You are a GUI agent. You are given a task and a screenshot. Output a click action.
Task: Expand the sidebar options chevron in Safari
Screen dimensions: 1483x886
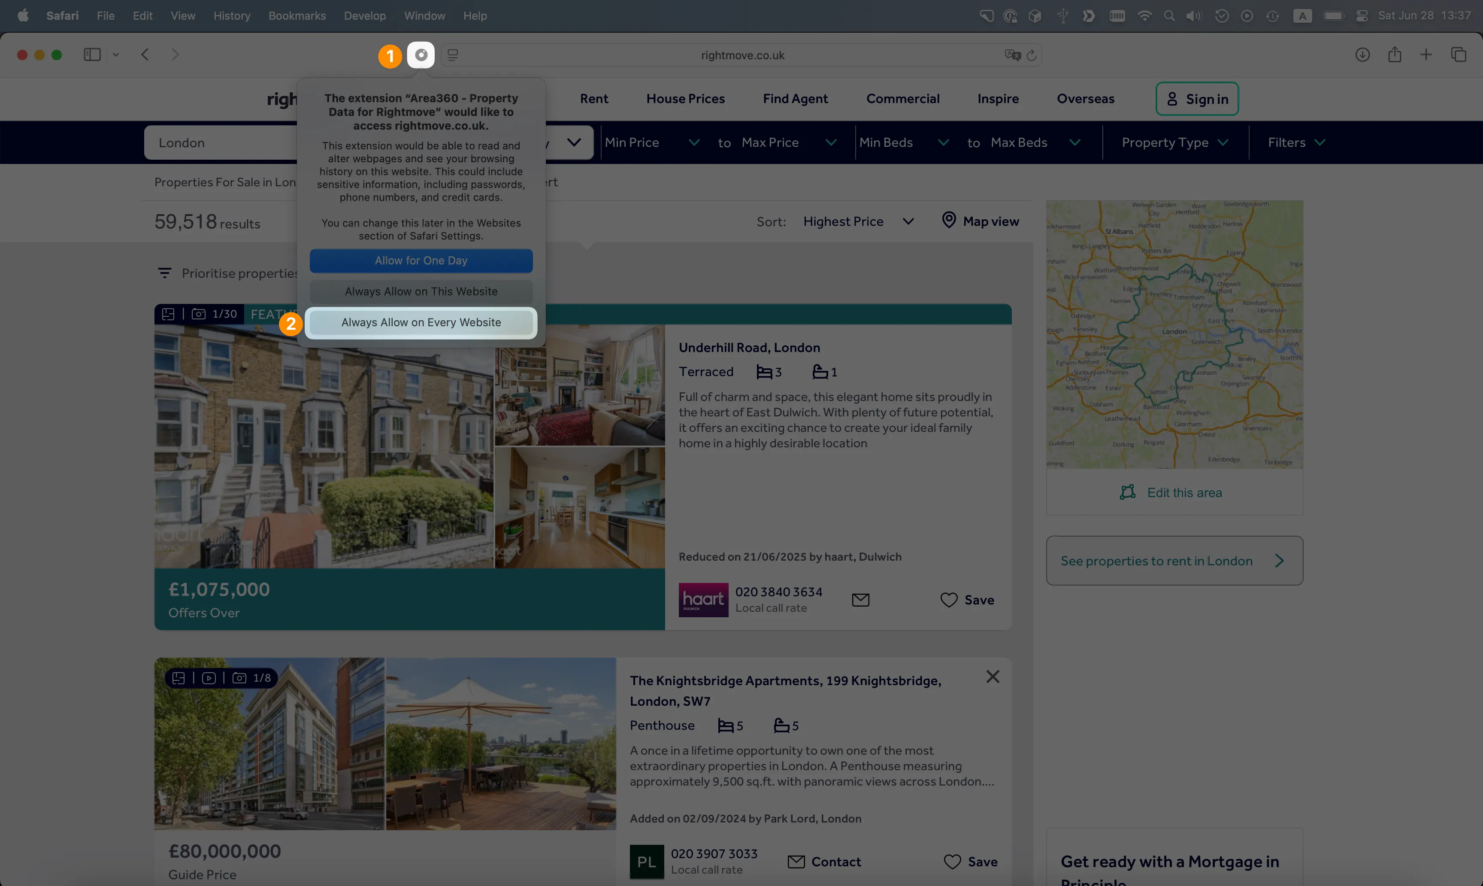click(116, 55)
